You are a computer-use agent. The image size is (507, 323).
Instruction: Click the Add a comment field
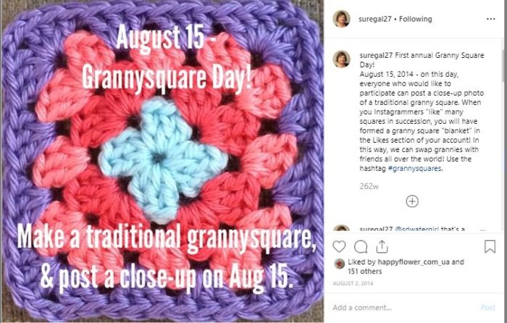[x=404, y=308]
